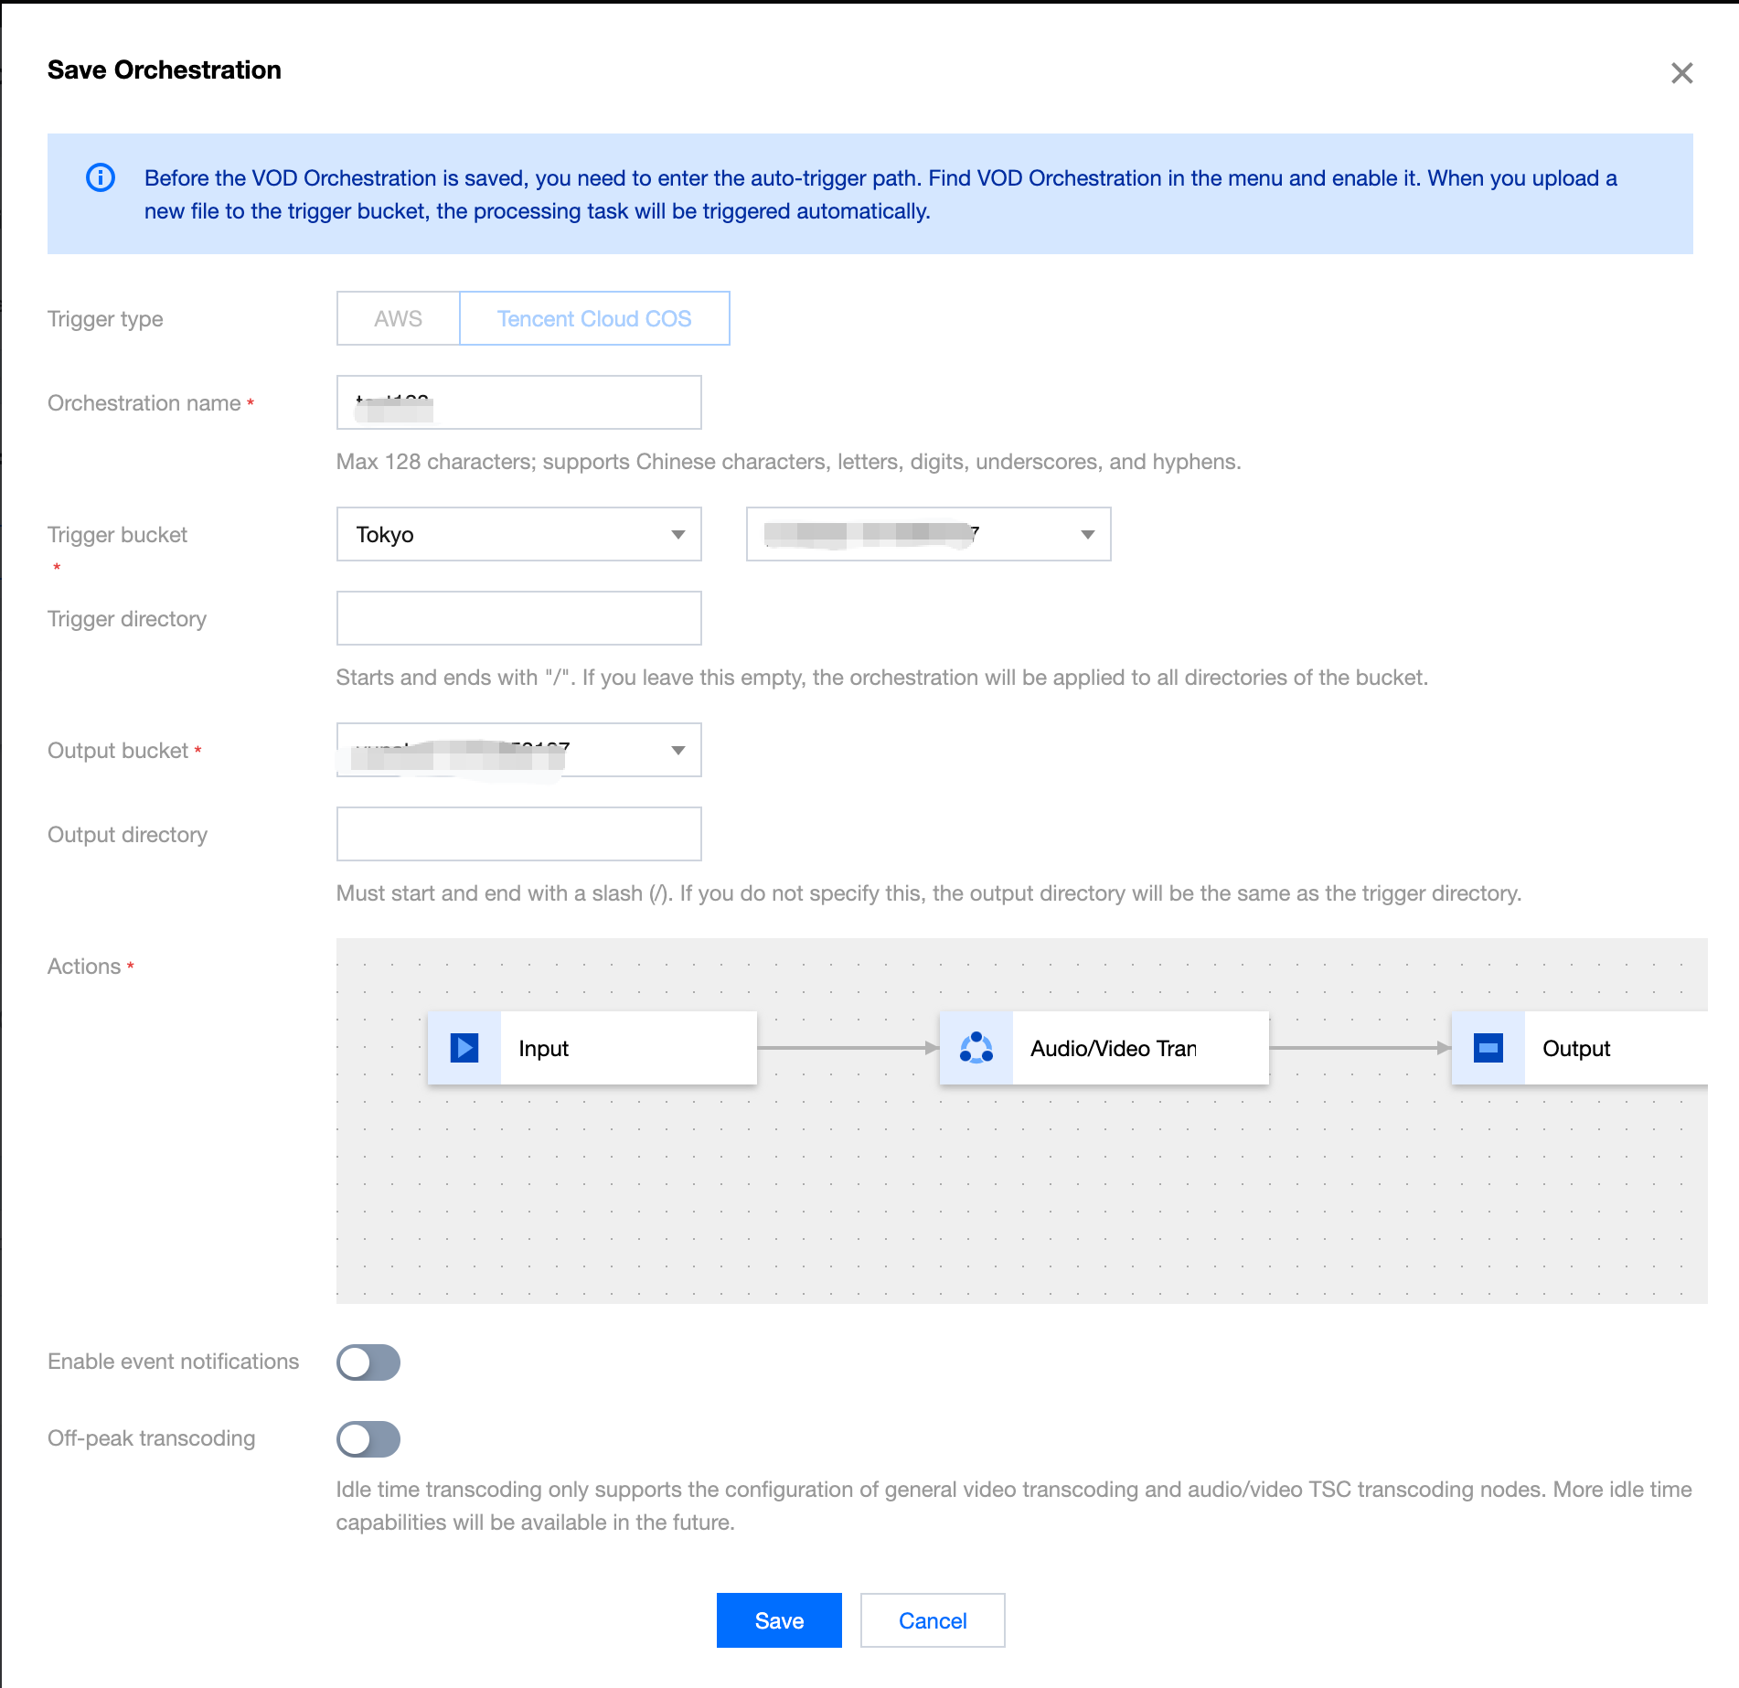The width and height of the screenshot is (1739, 1688).
Task: Select the Audio/Video Tran node label
Action: coord(1114,1049)
